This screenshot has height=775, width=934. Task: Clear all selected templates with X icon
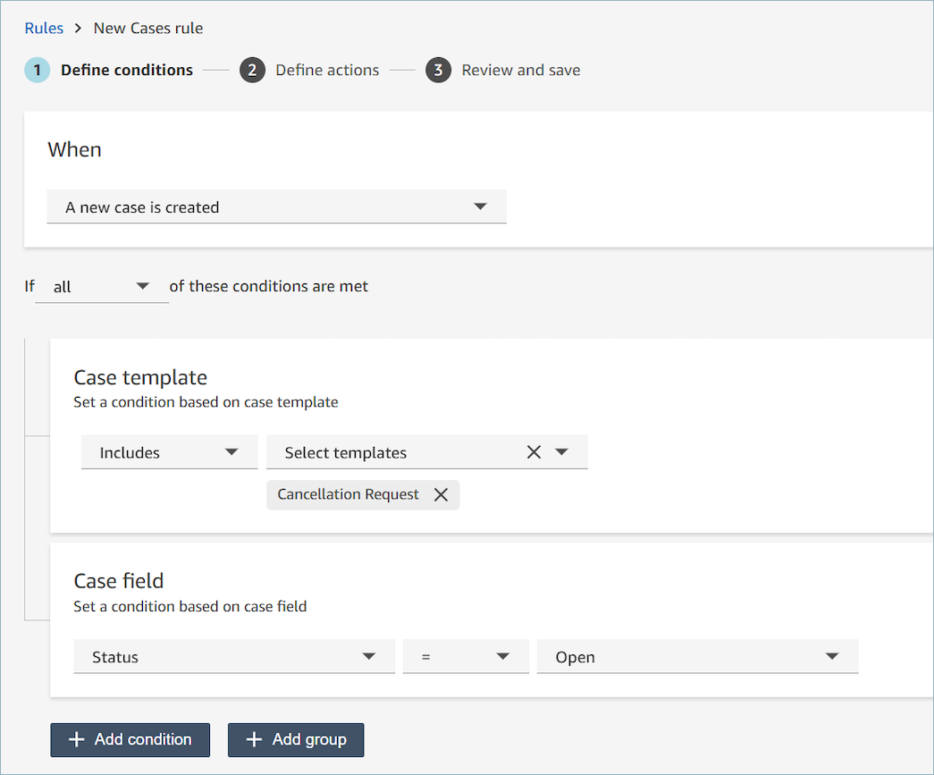point(534,452)
